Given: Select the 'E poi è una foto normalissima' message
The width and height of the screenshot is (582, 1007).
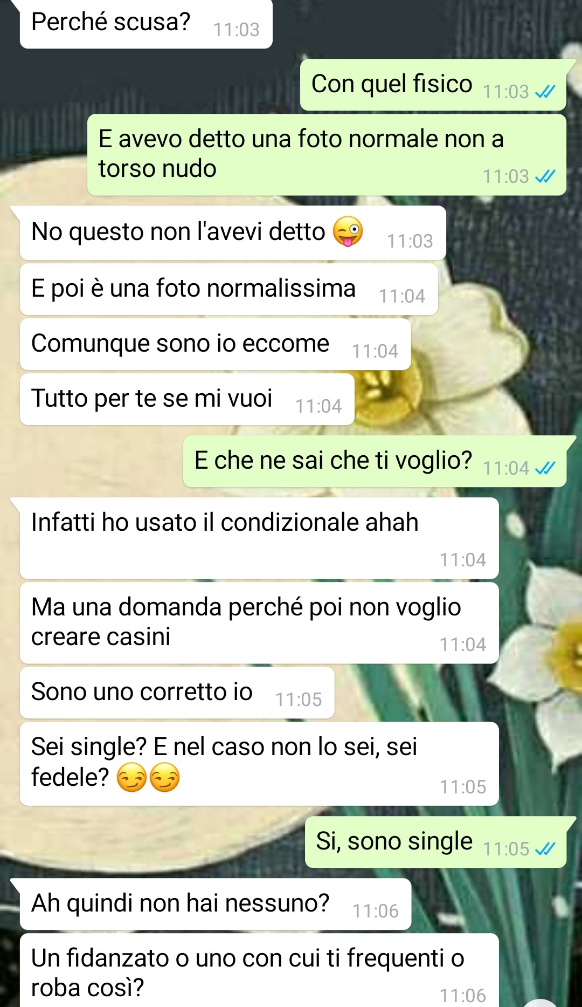Looking at the screenshot, I should point(228,289).
